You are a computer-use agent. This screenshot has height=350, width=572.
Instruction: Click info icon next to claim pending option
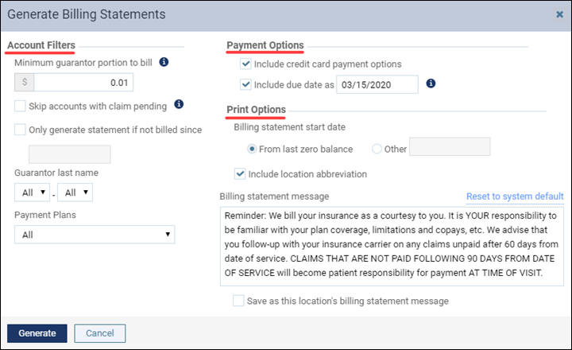tap(179, 104)
